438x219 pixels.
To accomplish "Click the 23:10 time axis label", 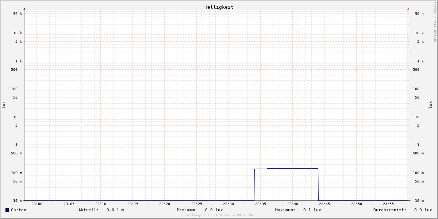I will coord(101,204).
